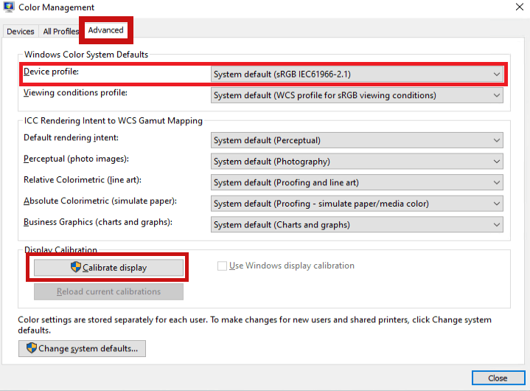
Task: Open Relative Colorimetric (line art) dropdown
Action: (357, 182)
